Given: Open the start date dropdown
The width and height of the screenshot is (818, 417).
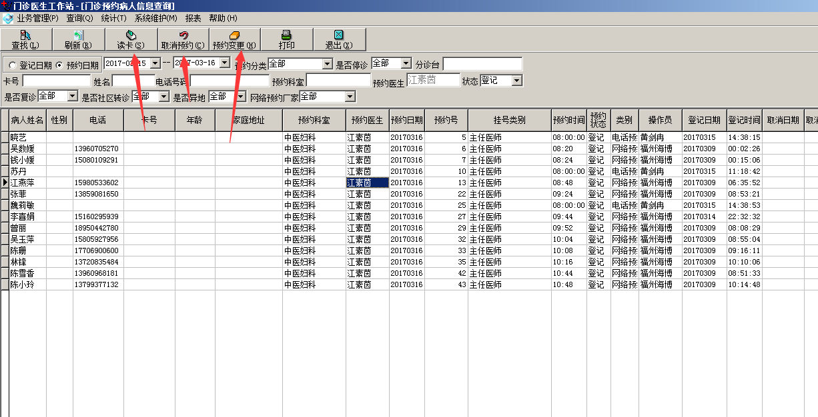Looking at the screenshot, I should click(155, 63).
